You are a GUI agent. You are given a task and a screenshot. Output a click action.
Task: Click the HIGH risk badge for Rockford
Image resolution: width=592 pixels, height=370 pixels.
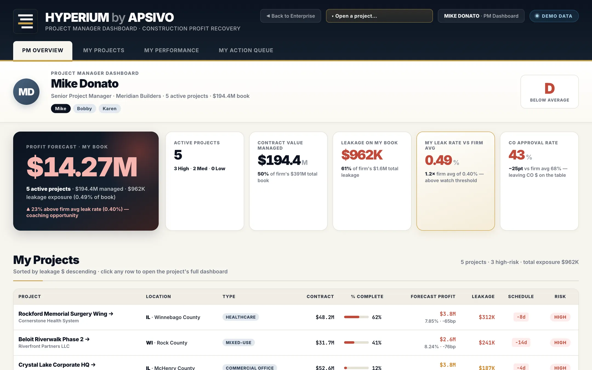(x=560, y=317)
